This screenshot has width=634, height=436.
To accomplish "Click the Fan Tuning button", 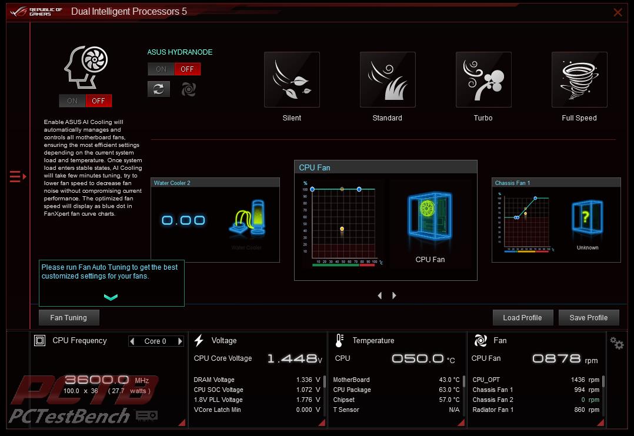I will pos(69,318).
